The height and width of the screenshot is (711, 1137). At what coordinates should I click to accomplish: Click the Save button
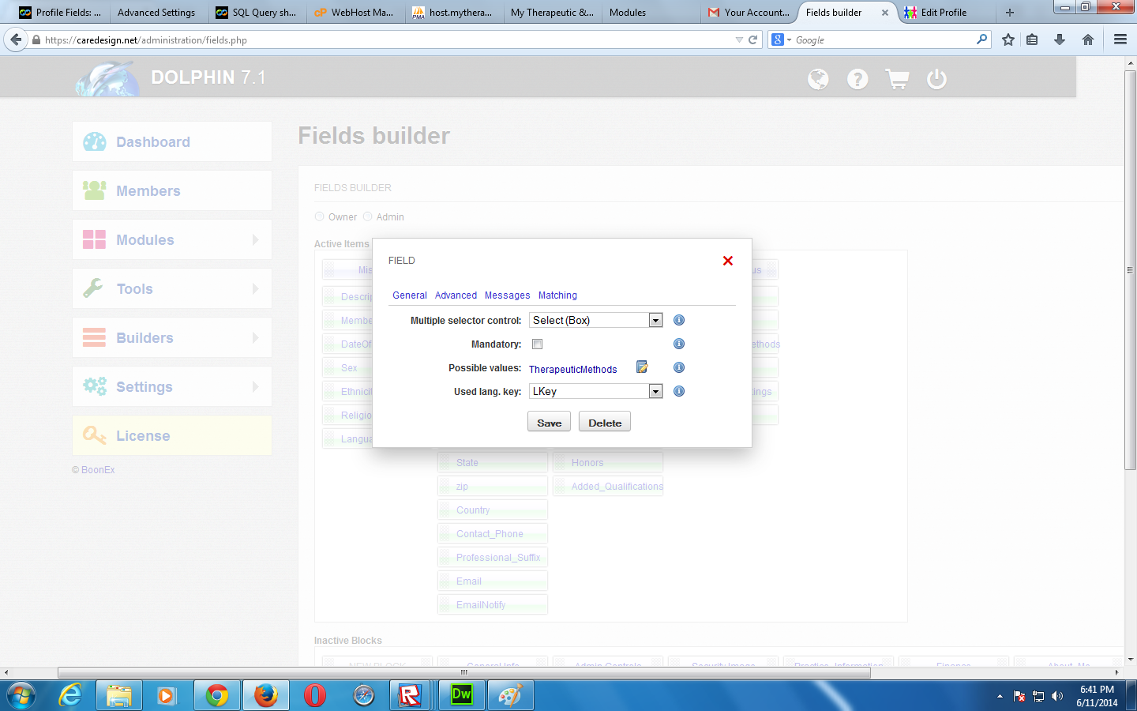(549, 423)
